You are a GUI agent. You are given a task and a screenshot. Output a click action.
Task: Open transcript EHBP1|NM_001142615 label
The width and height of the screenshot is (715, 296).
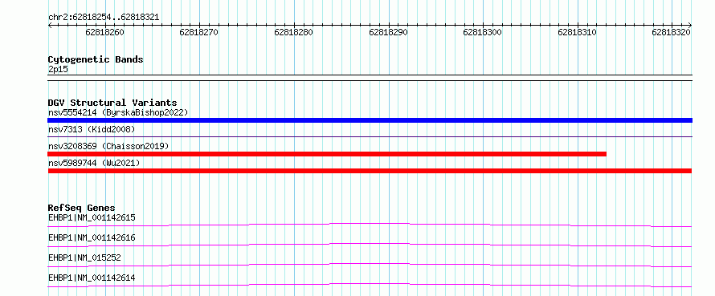(x=92, y=217)
